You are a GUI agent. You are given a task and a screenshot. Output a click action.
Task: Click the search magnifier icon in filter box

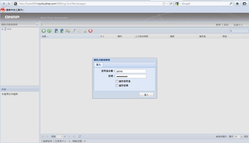231,31
